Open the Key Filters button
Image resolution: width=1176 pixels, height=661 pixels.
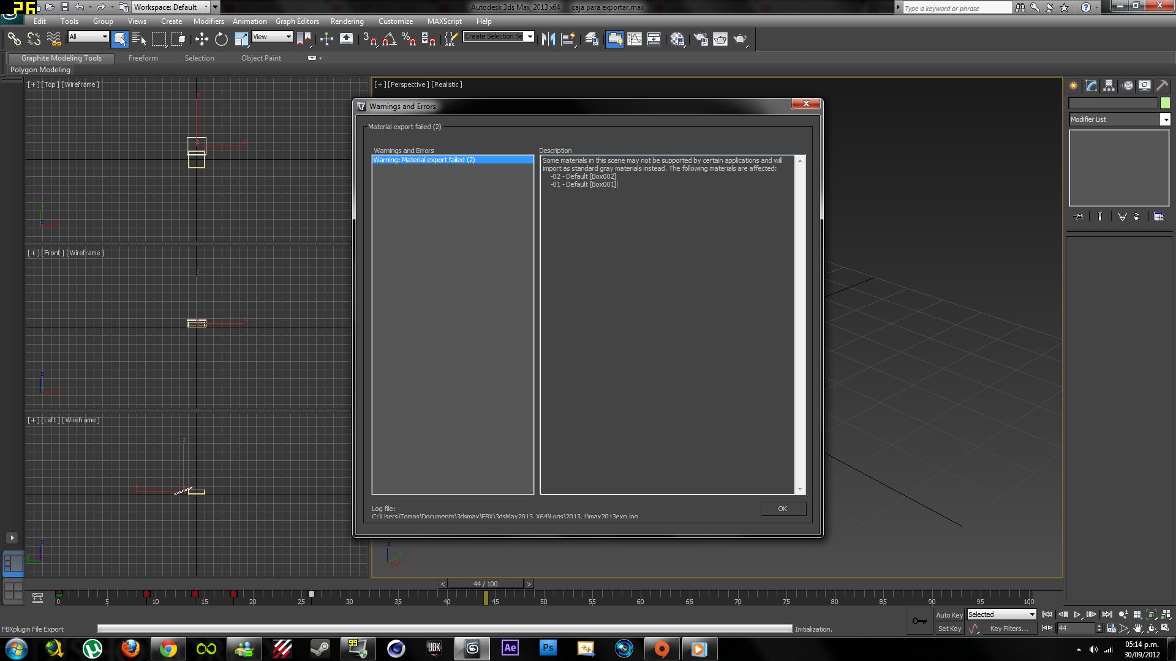point(1009,629)
